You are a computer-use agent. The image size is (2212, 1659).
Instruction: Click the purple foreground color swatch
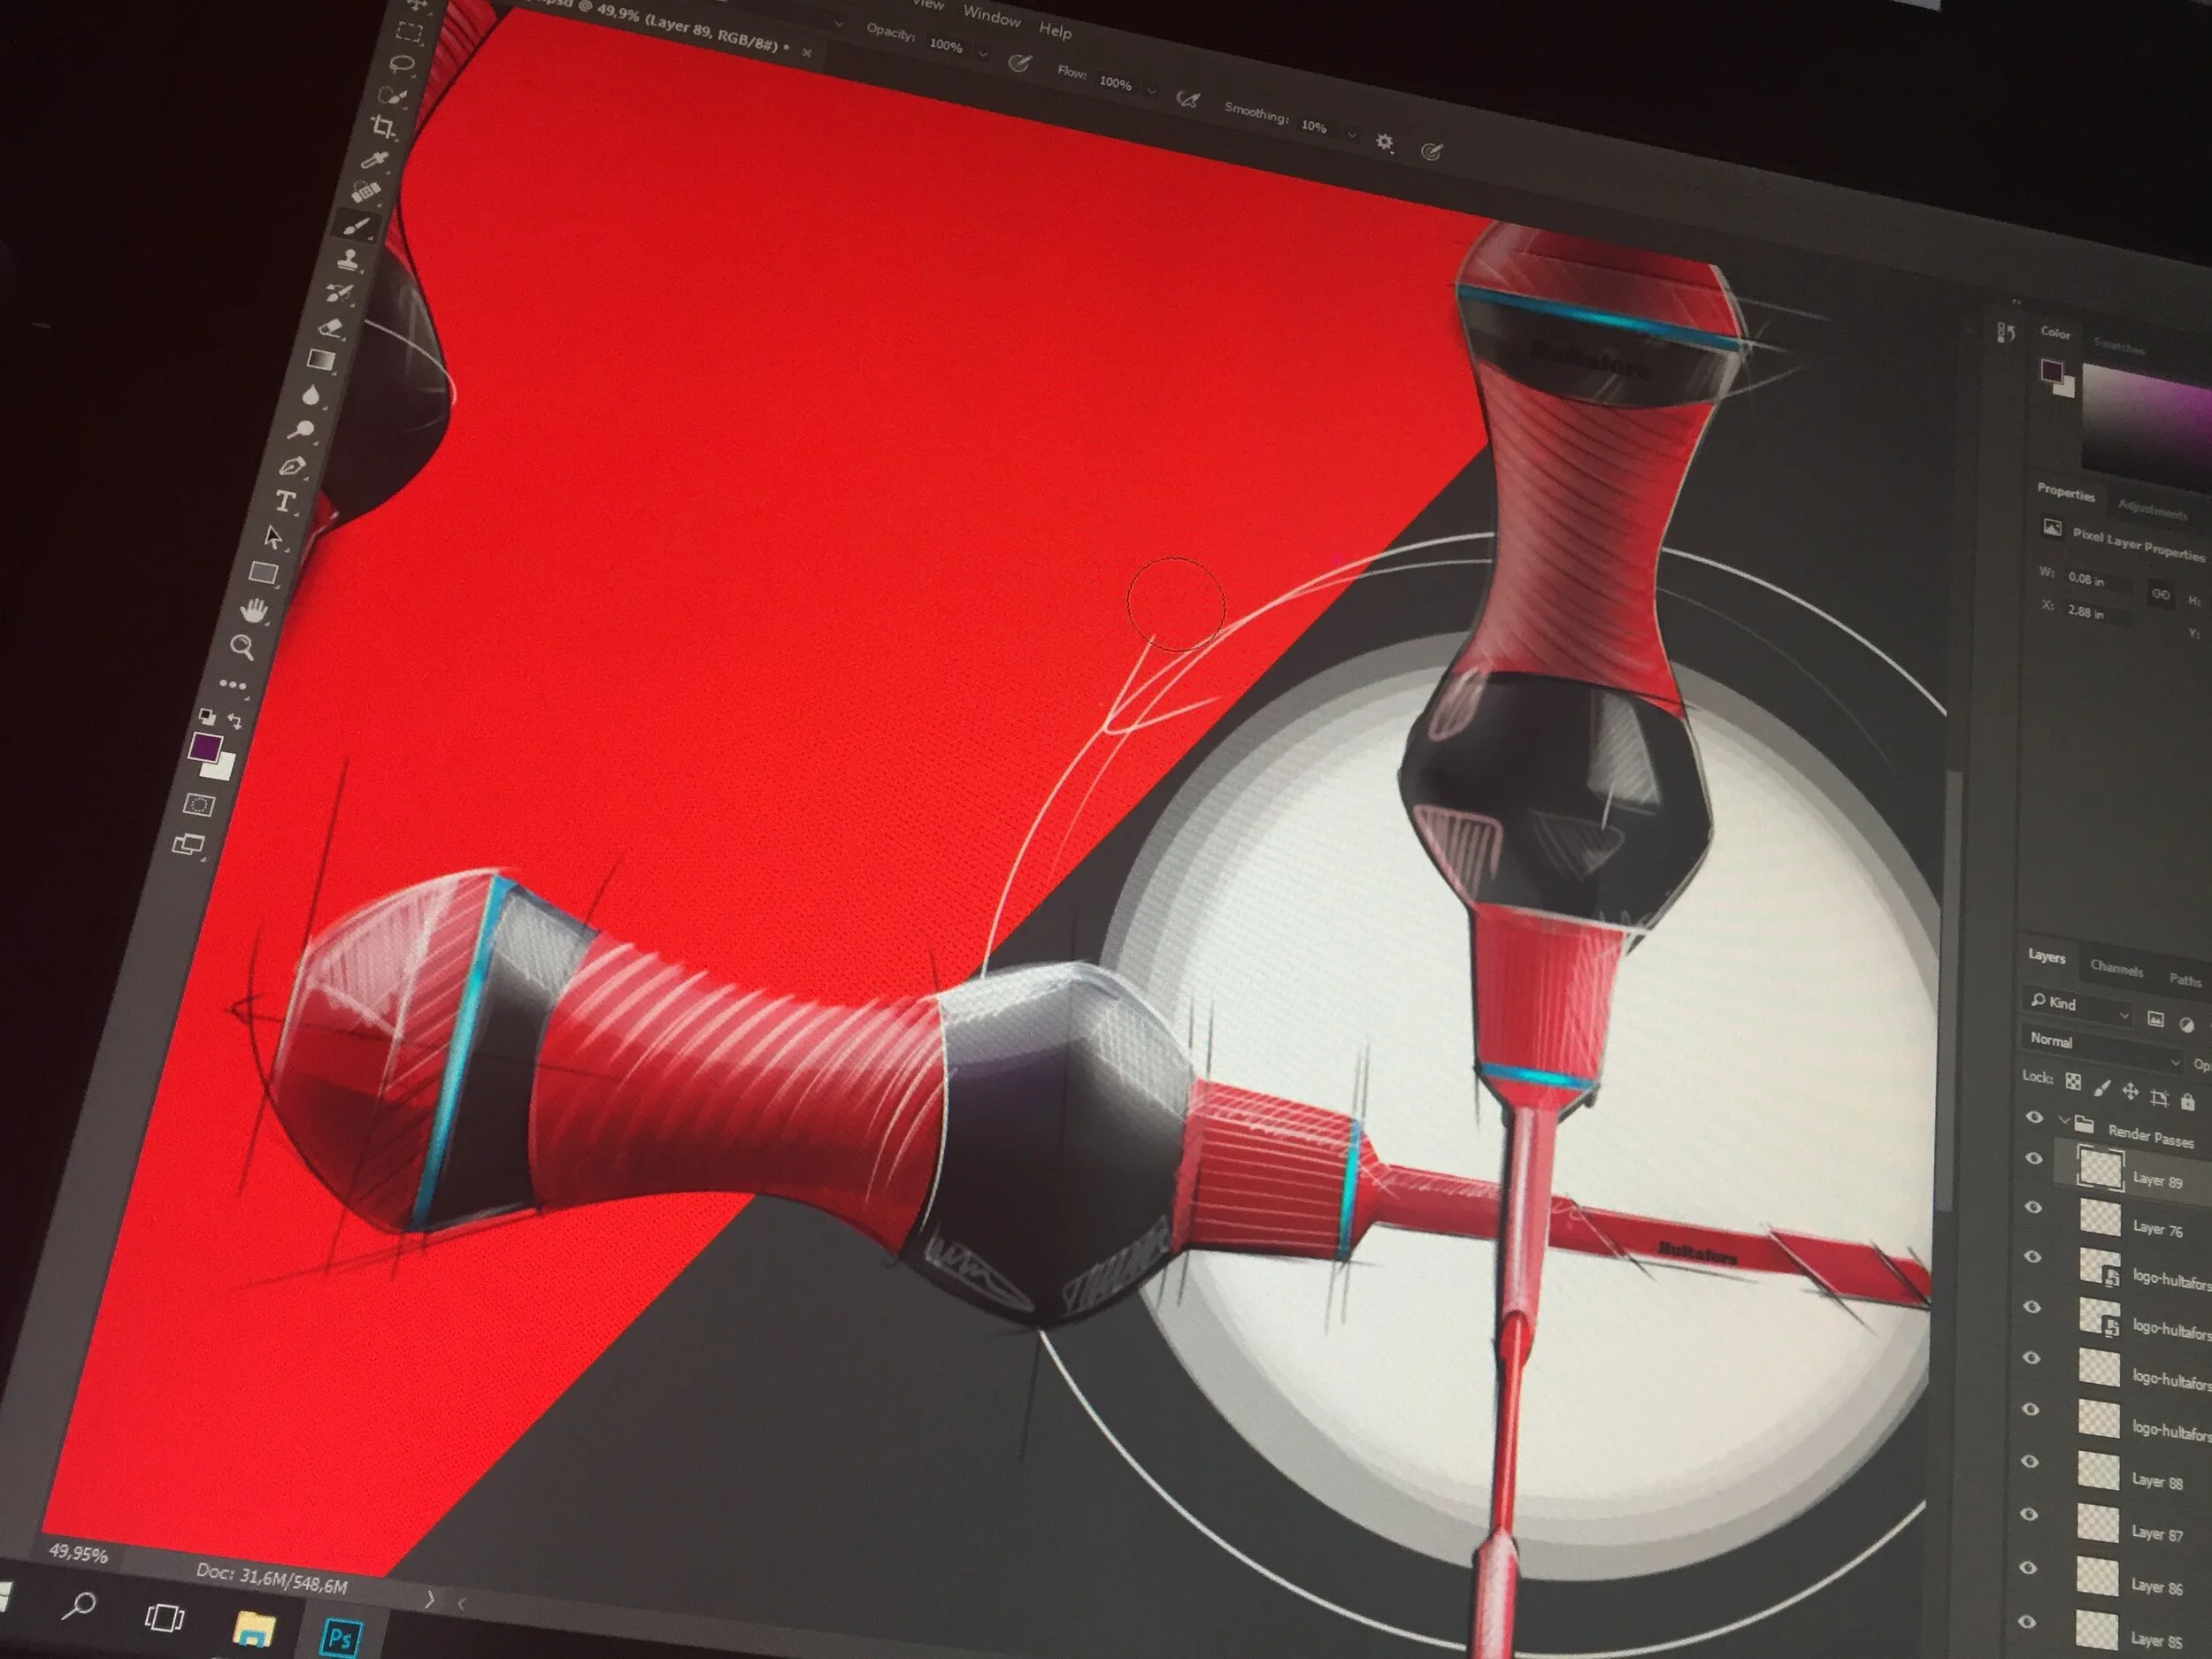[205, 746]
